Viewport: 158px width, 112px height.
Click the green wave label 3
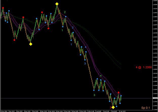pyautogui.click(x=94, y=95)
